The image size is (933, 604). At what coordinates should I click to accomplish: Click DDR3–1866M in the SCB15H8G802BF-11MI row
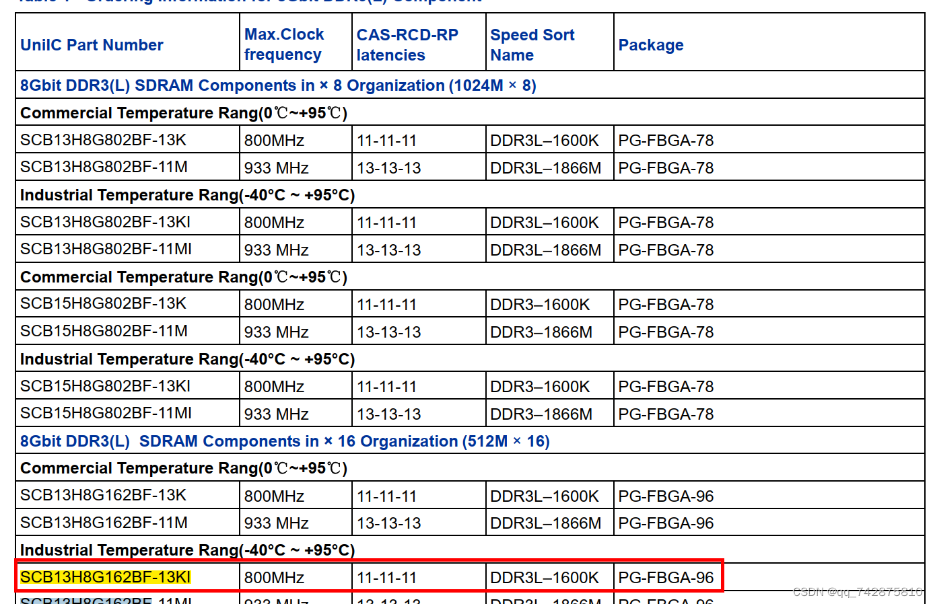tap(541, 414)
